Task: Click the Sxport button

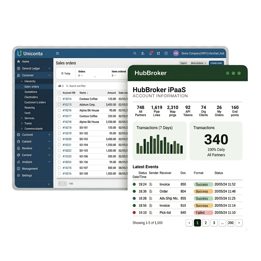Action: pos(184,63)
